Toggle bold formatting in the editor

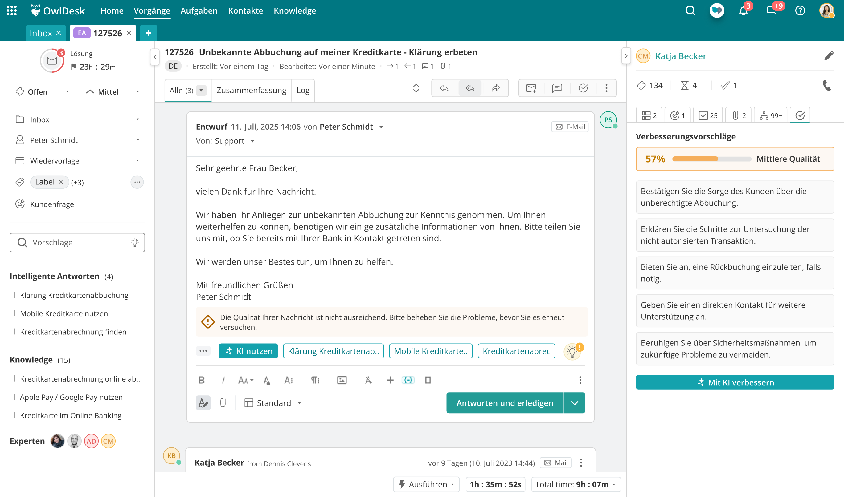pos(202,380)
